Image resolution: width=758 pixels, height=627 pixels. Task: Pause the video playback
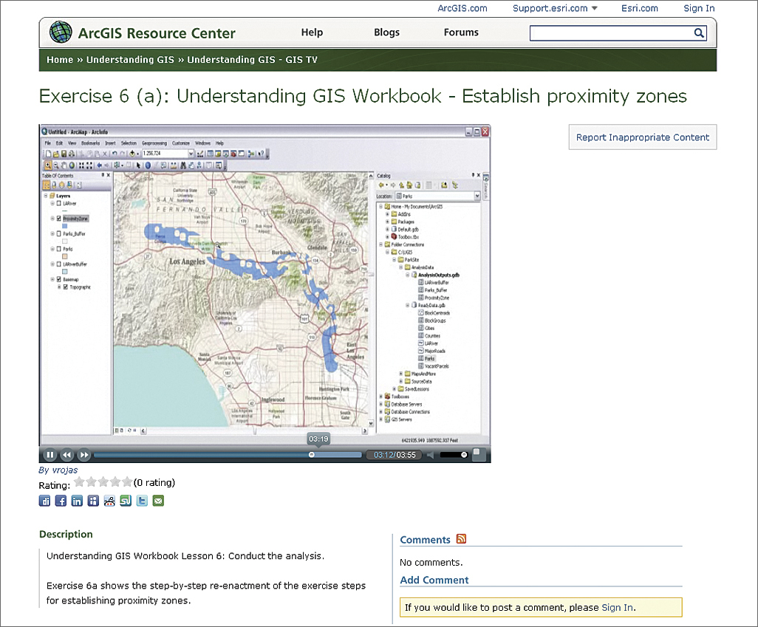coord(49,455)
